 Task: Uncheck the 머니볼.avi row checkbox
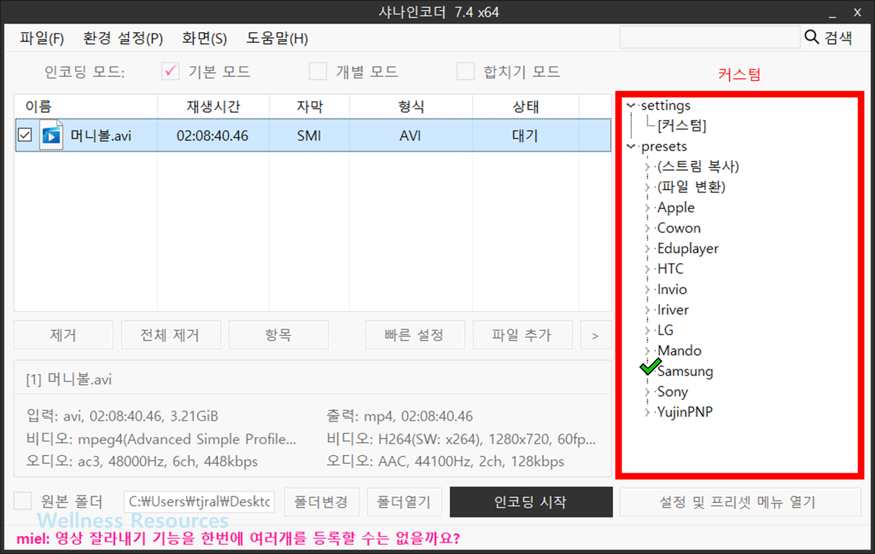click(25, 135)
